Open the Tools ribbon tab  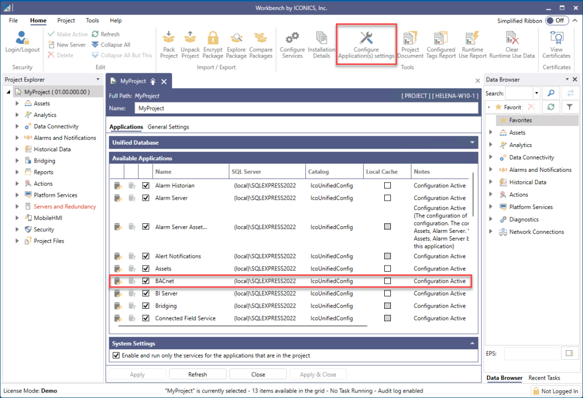coord(92,21)
